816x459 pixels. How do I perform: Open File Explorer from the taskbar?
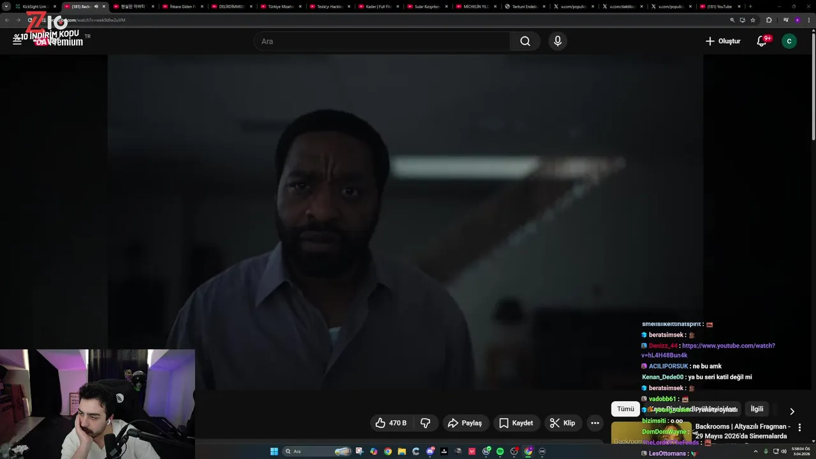point(402,451)
